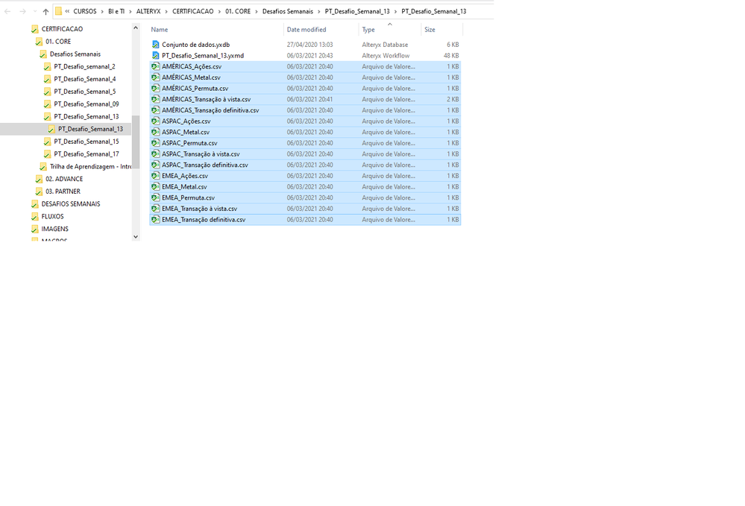This screenshot has width=745, height=506.
Task: Click the navigation pane scroll-down arrow
Action: (x=136, y=236)
